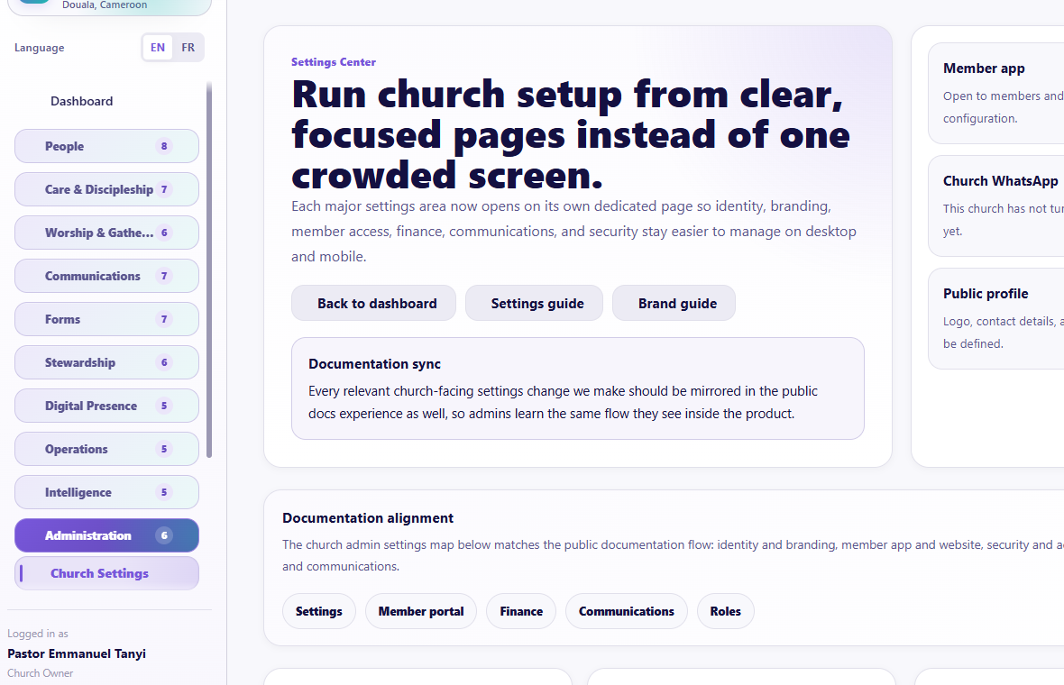1064x685 pixels.
Task: Click the Documentation sync heading
Action: [374, 363]
